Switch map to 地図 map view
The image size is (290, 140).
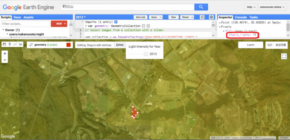coord(270,45)
